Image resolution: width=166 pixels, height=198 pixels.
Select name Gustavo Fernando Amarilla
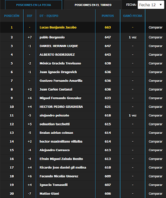[x=61, y=81]
